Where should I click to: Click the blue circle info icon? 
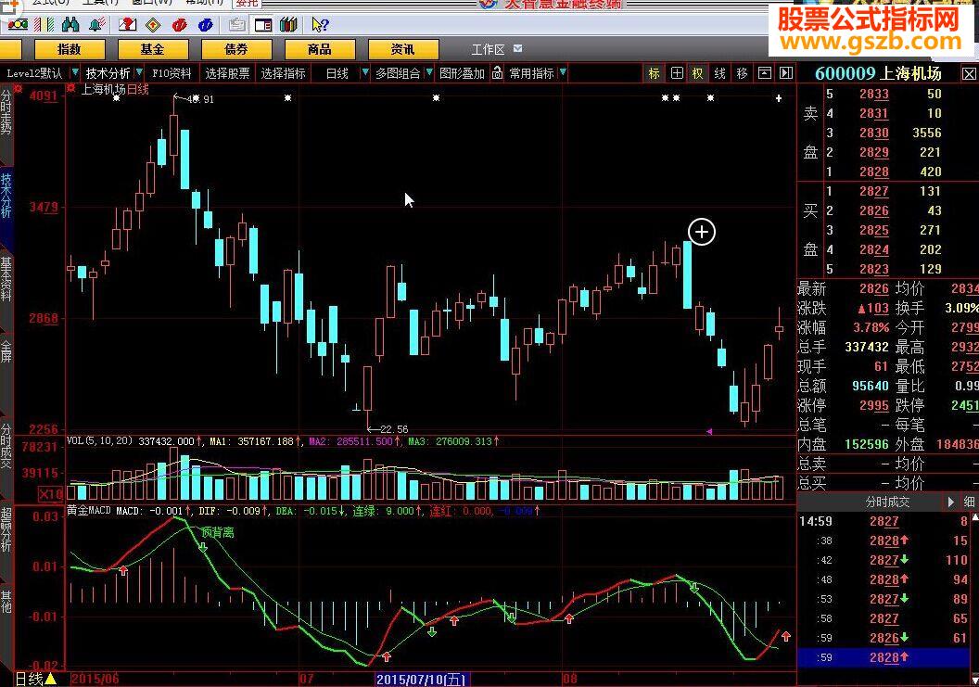point(206,25)
